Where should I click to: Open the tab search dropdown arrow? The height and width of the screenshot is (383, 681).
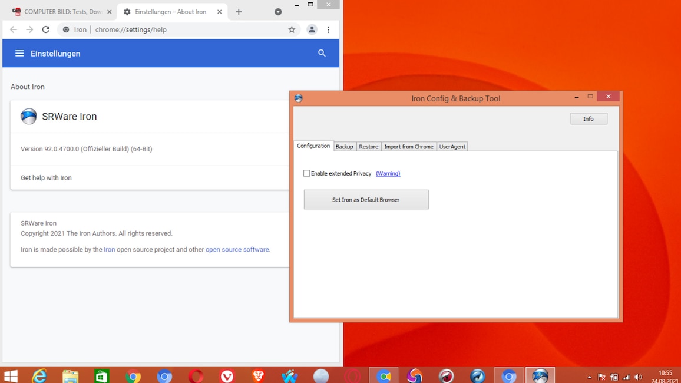(278, 12)
